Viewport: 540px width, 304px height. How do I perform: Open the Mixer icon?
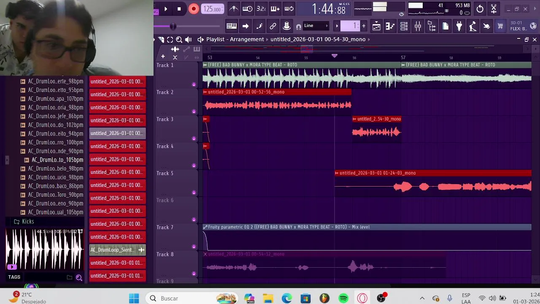coord(418,26)
